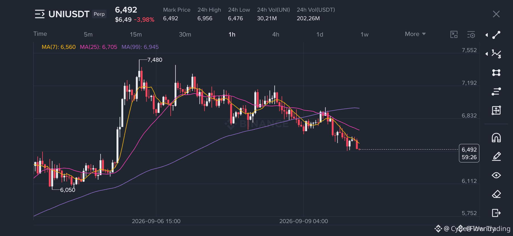Activate the pencil drawing mode
513x236 pixels.
(x=496, y=156)
